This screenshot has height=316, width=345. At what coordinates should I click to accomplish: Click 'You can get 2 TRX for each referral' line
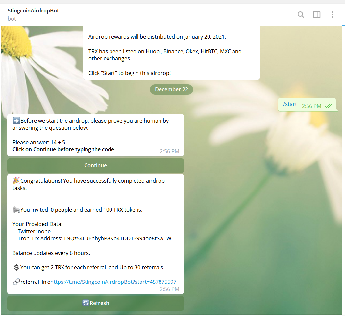pos(92,267)
